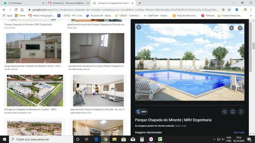Show the next image in preview

click(240, 28)
